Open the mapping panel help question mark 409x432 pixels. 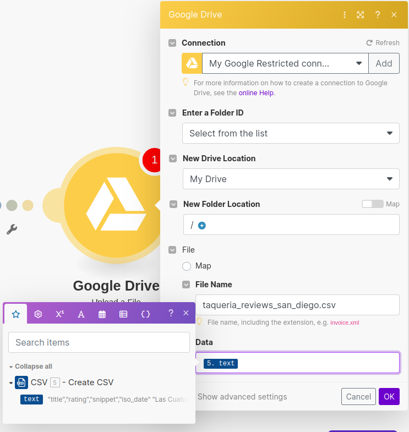click(x=171, y=313)
